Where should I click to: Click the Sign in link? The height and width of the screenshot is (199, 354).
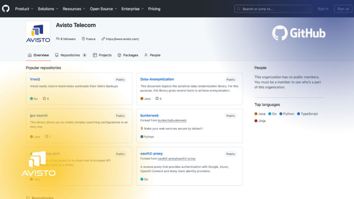(323, 9)
